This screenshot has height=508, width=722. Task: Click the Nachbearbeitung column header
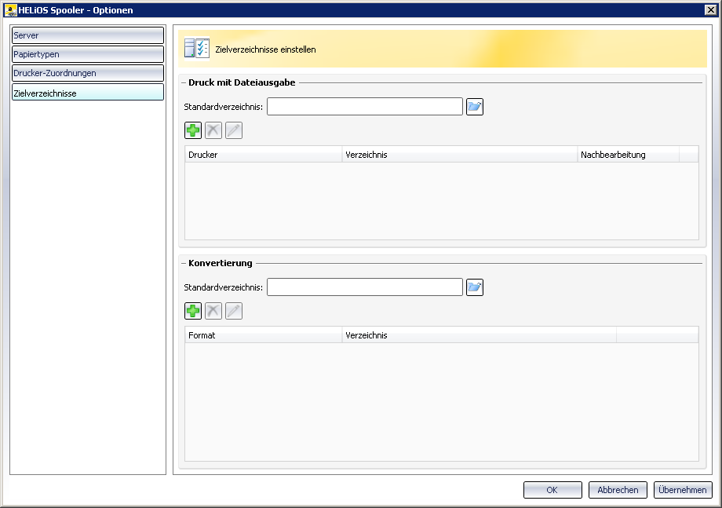click(628, 155)
